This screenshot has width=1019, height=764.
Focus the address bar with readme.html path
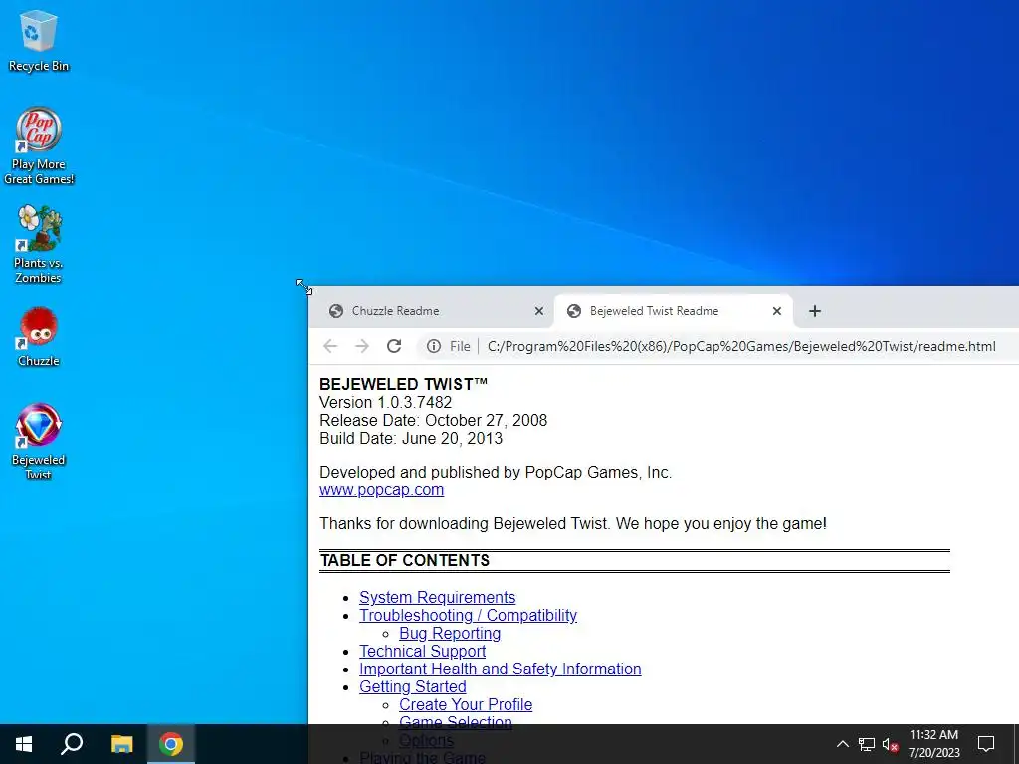tap(740, 347)
